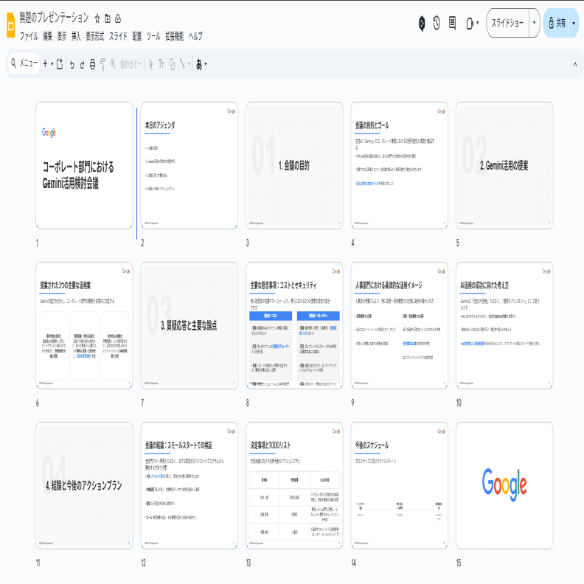Click the video camera Meet icon
Viewport: 584px width, 584px height.
(470, 24)
